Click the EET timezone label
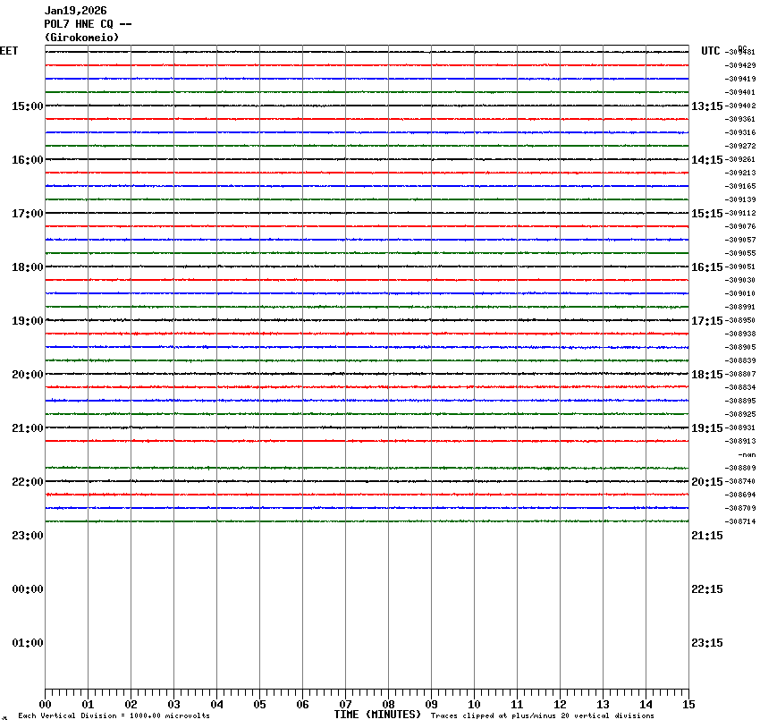 pyautogui.click(x=9, y=51)
